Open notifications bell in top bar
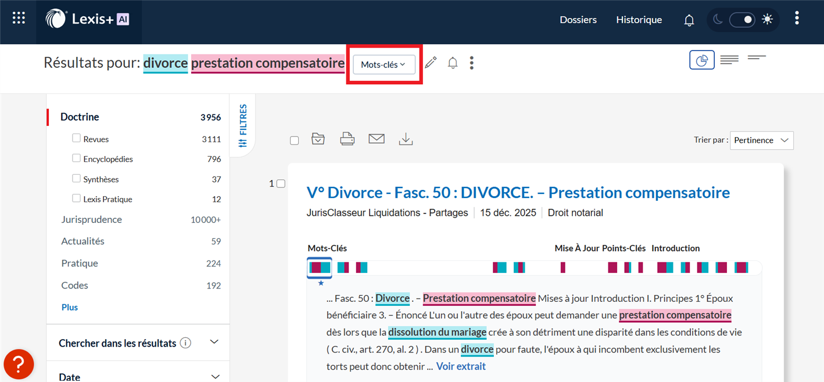 [689, 20]
